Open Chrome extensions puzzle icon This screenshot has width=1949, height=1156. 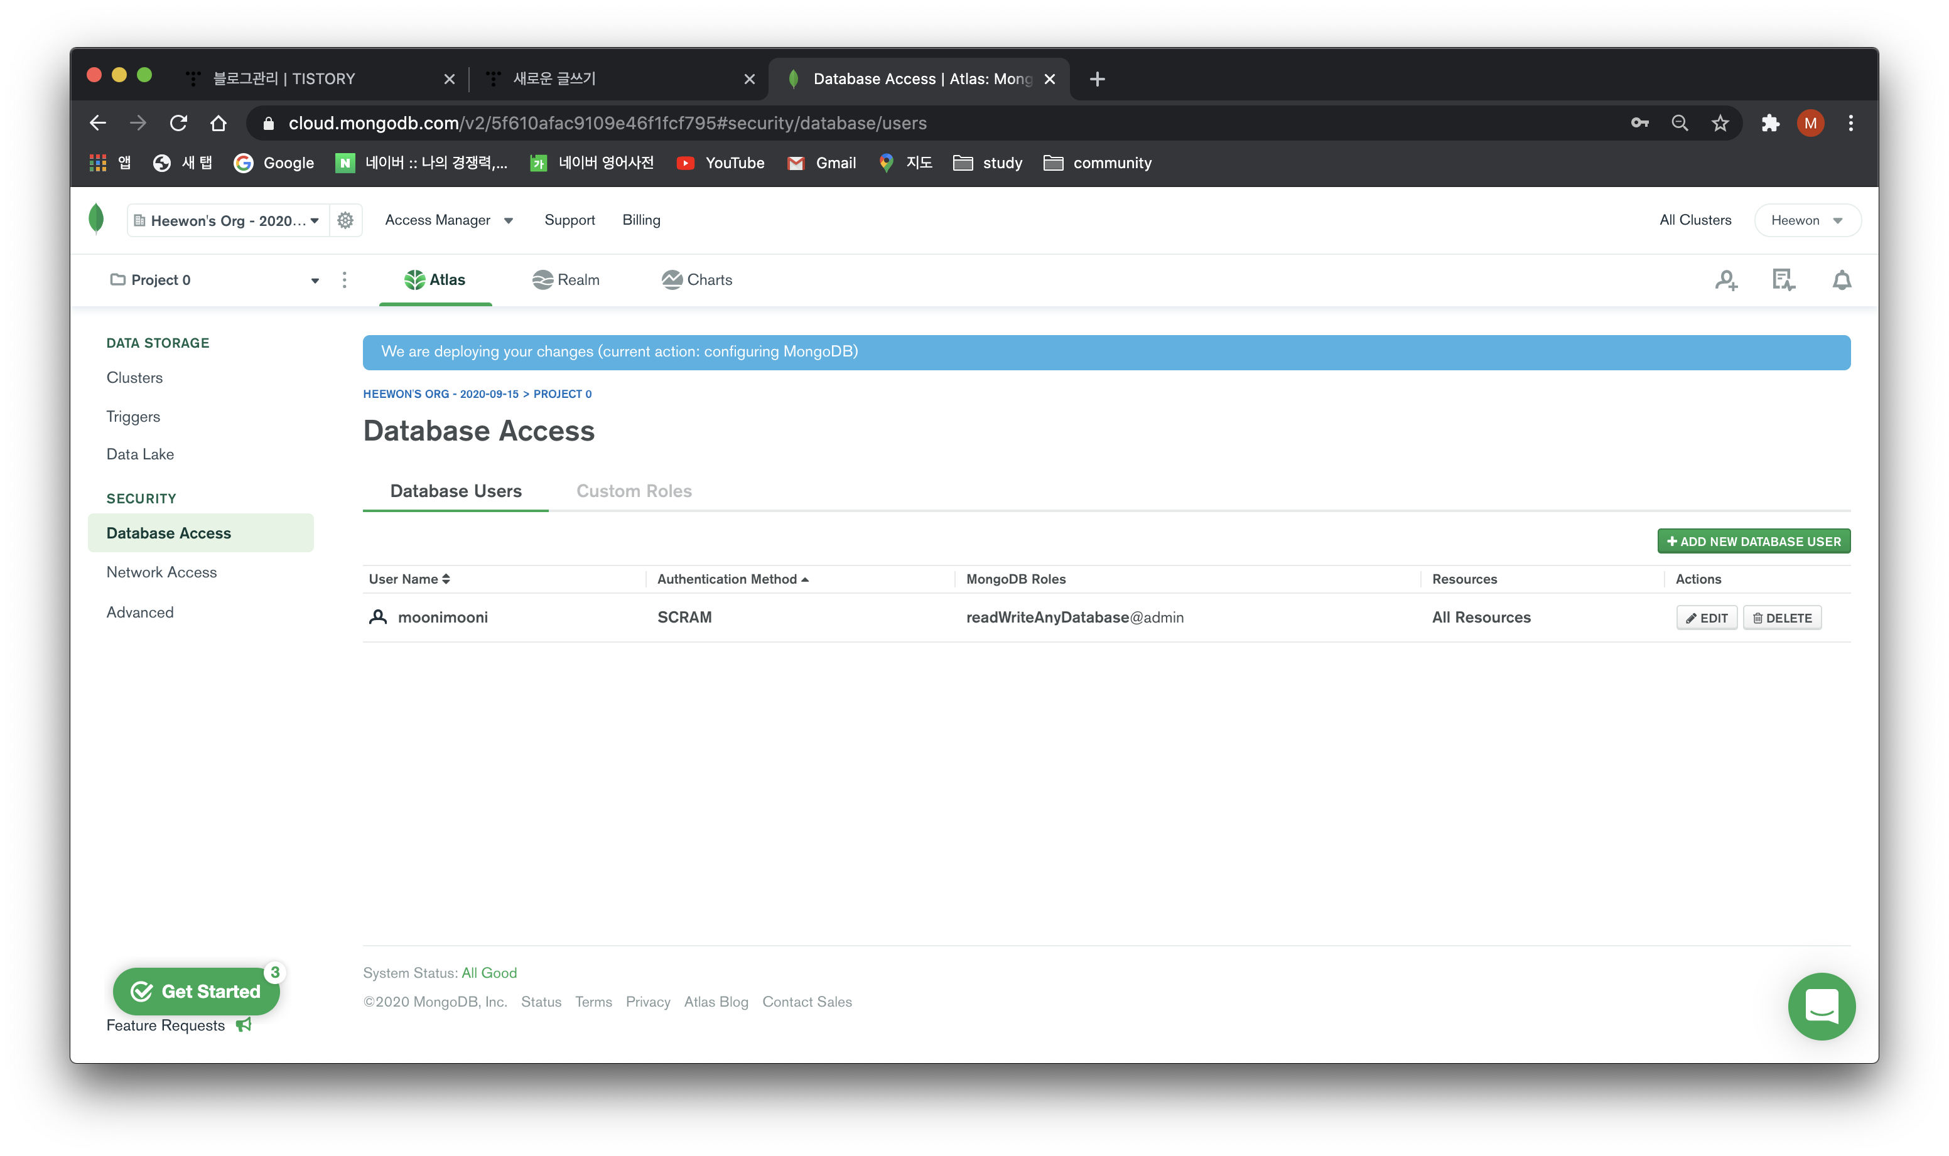pyautogui.click(x=1770, y=123)
